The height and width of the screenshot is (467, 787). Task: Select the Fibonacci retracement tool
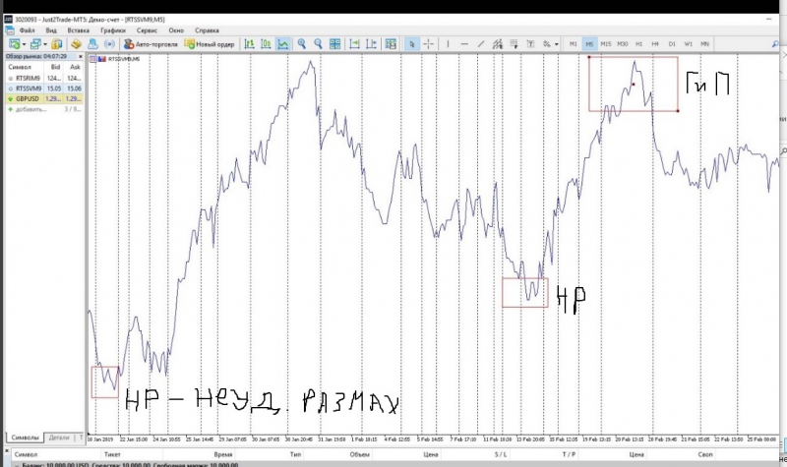point(514,44)
